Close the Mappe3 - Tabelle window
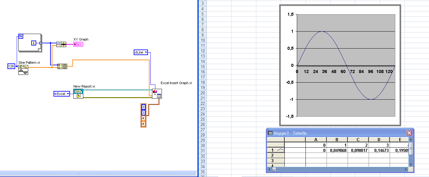The width and height of the screenshot is (429, 177). coord(409,133)
